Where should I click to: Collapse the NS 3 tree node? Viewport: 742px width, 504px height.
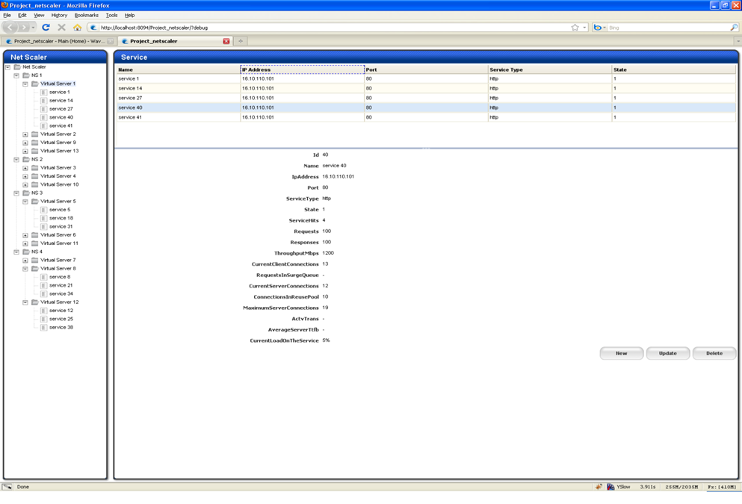[x=16, y=193]
